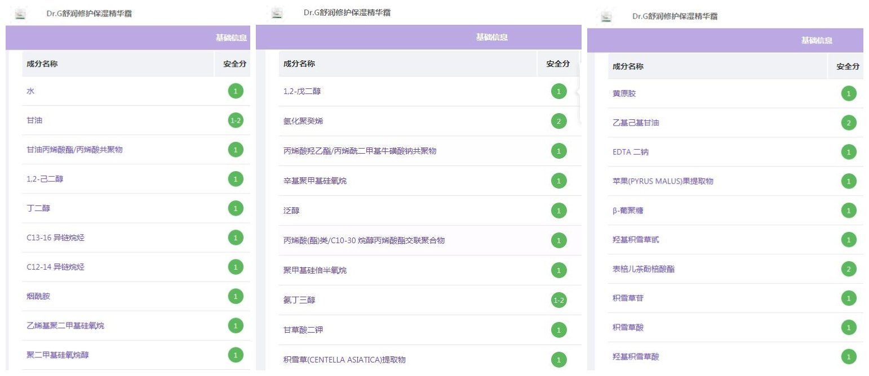Open the C13-16 异链烷烃 ingredient details
869x376 pixels.
(x=55, y=238)
